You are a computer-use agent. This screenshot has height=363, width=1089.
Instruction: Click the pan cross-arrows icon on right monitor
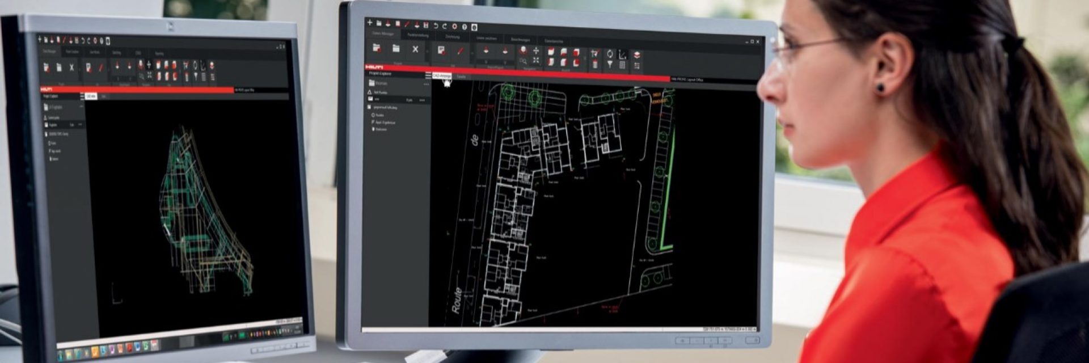click(x=536, y=51)
